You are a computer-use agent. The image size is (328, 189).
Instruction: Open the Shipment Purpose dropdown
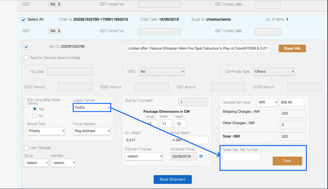click(x=143, y=156)
